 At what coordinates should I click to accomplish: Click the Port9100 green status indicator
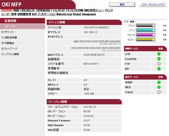[159, 59]
